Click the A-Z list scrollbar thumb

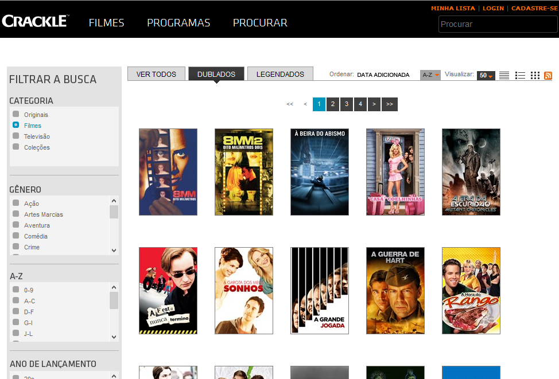[114, 300]
